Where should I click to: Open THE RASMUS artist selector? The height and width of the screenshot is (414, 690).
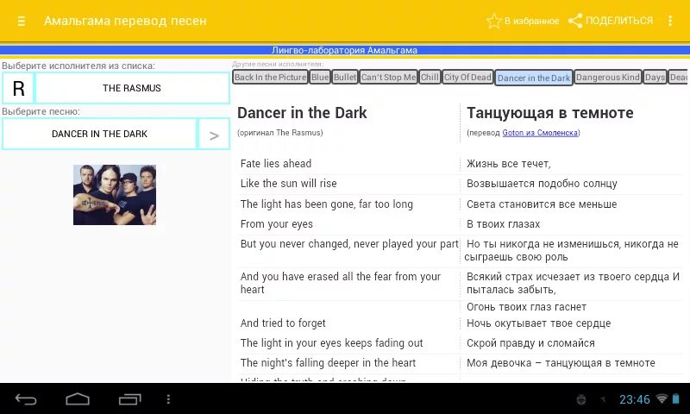(132, 88)
